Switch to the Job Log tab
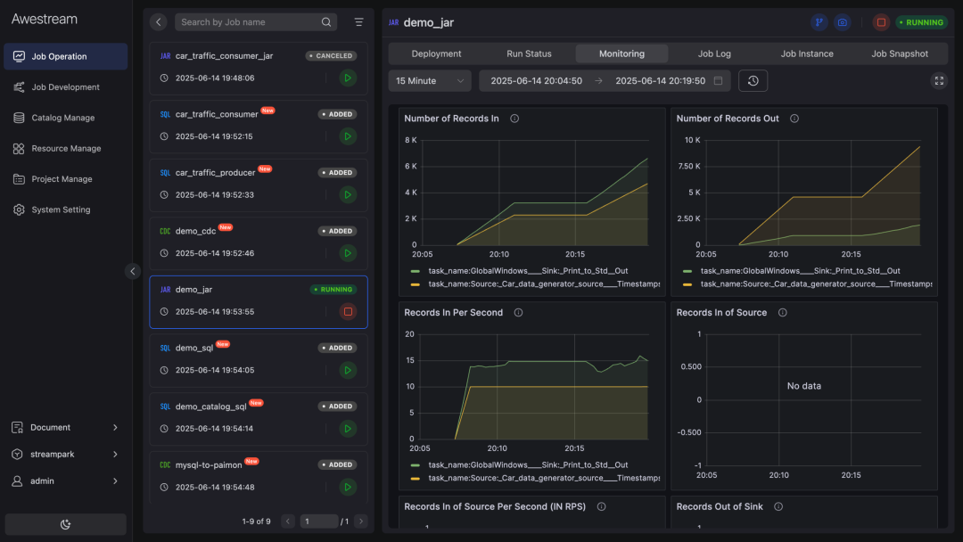The image size is (963, 542). click(714, 53)
